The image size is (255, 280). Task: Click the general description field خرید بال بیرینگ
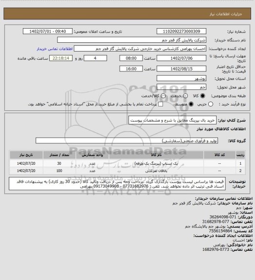coord(172,120)
